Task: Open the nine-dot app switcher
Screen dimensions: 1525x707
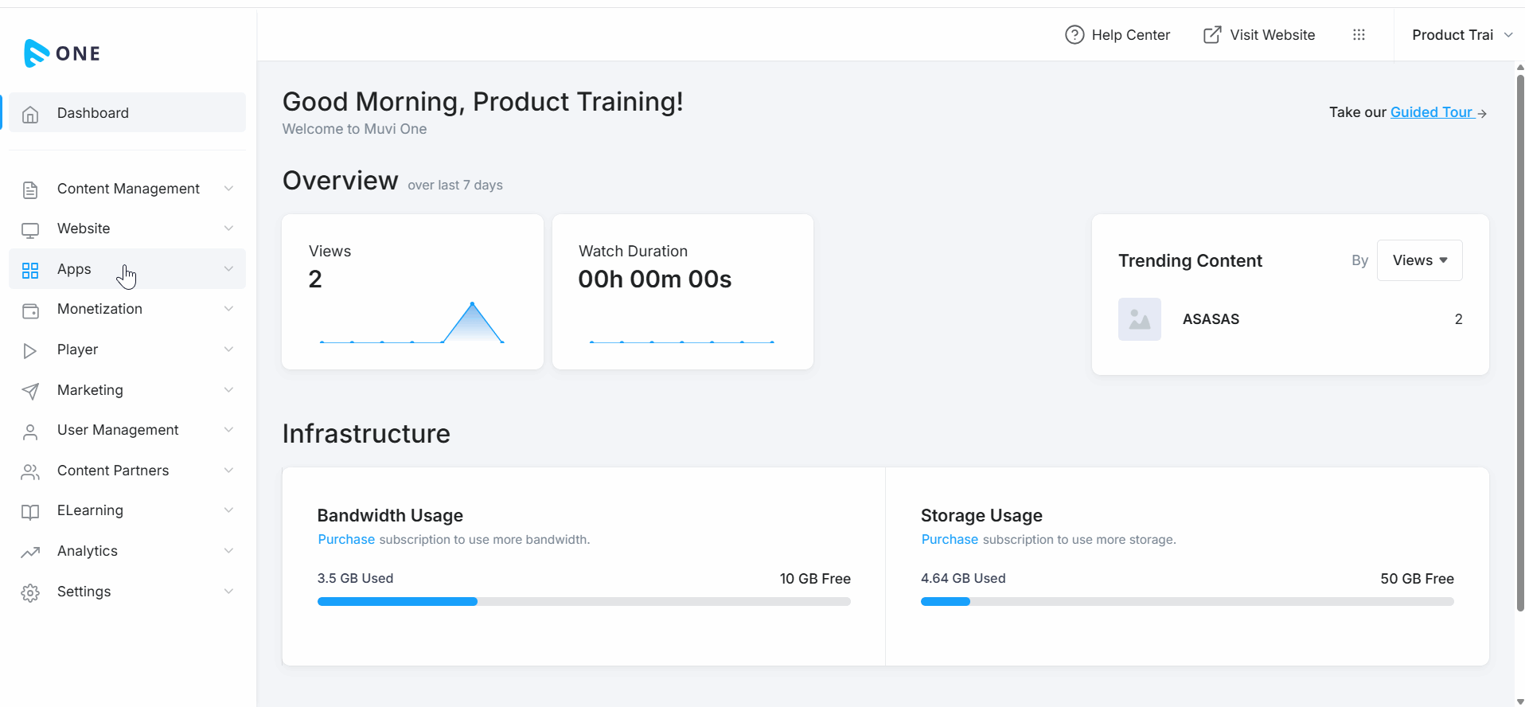Action: [1359, 35]
